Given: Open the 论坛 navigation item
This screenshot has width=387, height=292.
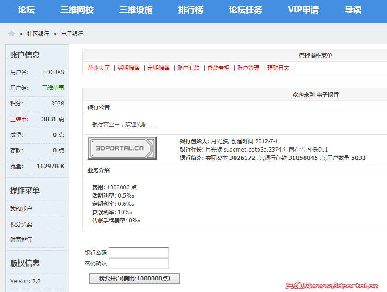Looking at the screenshot, I should (26, 10).
